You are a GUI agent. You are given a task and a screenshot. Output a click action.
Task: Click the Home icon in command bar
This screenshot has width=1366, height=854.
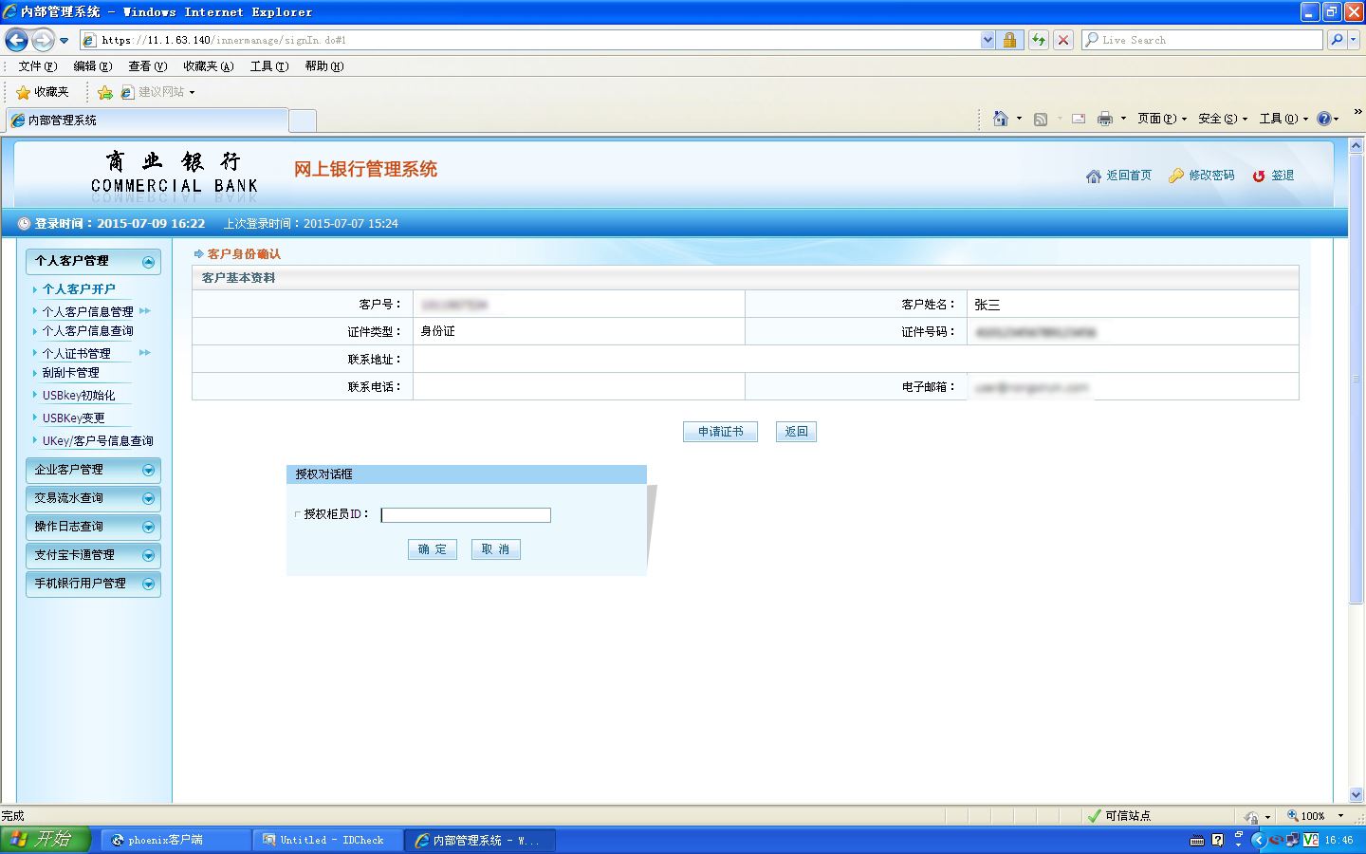pos(1000,119)
